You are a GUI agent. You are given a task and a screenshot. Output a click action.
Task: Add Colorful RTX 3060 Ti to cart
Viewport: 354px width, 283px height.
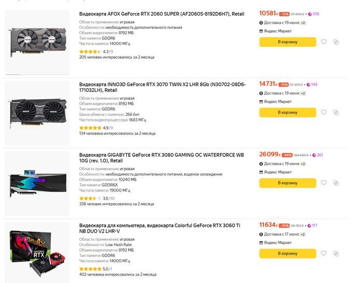tap(288, 253)
